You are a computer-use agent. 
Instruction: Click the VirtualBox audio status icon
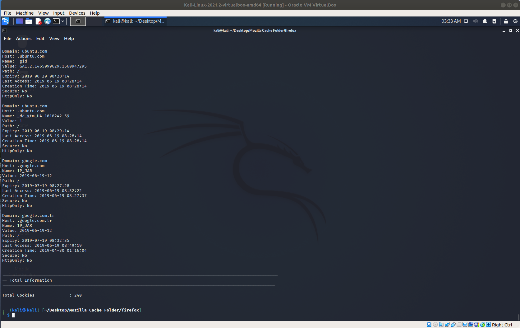pyautogui.click(x=441, y=325)
